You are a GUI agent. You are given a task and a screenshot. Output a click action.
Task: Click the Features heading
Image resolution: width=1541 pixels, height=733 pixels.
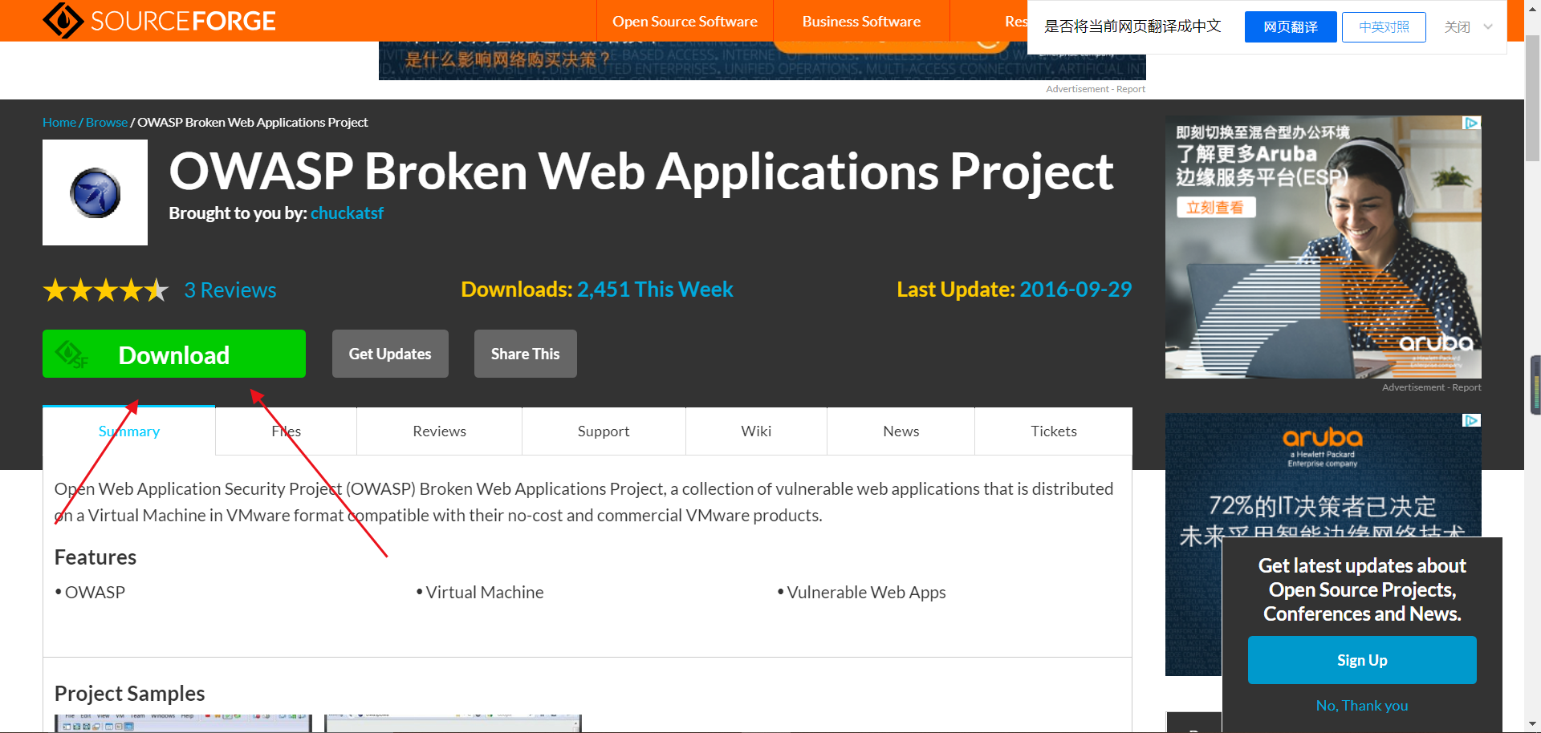click(x=96, y=557)
